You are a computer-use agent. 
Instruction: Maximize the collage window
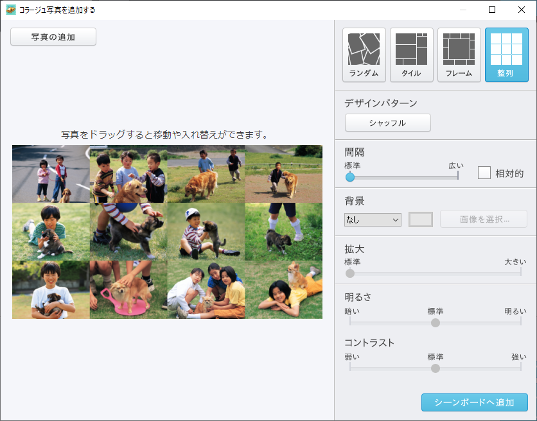tap(492, 10)
